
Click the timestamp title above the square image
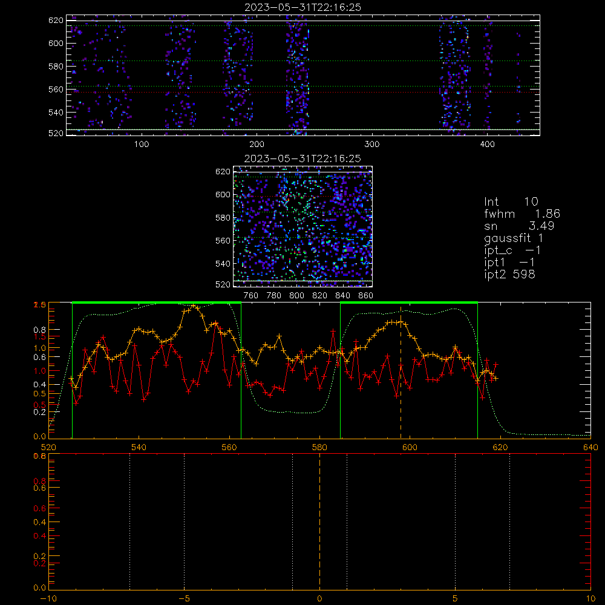tap(302, 159)
